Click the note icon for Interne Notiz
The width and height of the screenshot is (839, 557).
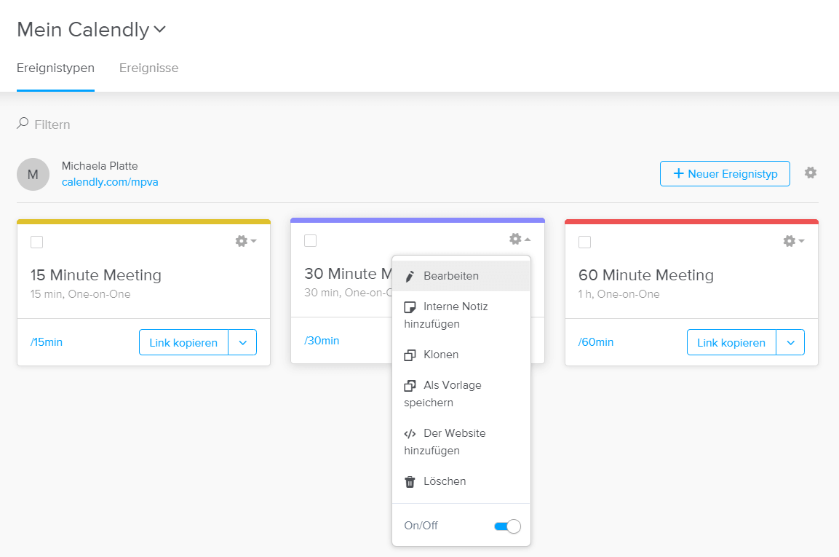[410, 307]
